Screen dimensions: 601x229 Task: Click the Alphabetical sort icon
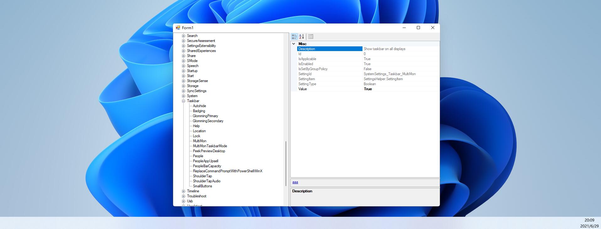302,37
